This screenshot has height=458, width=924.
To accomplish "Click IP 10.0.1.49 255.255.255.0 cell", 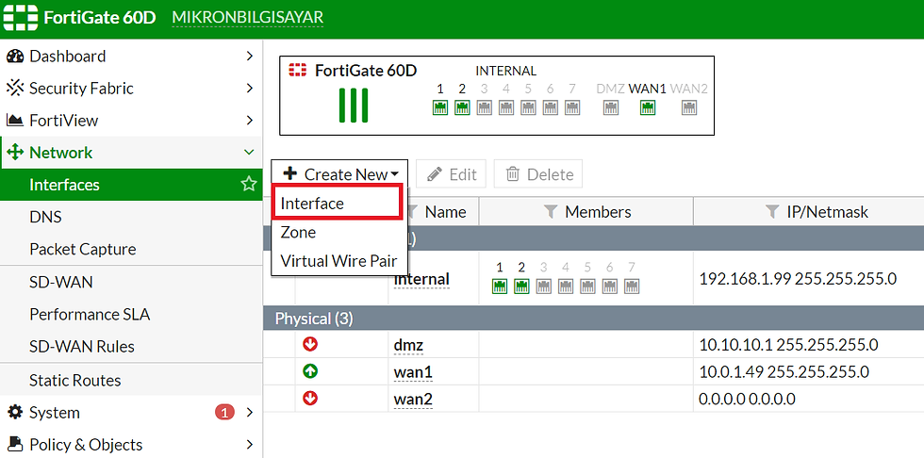I will point(784,372).
